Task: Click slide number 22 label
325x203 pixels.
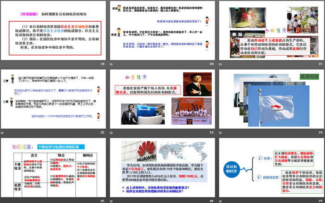Action: pos(103,132)
